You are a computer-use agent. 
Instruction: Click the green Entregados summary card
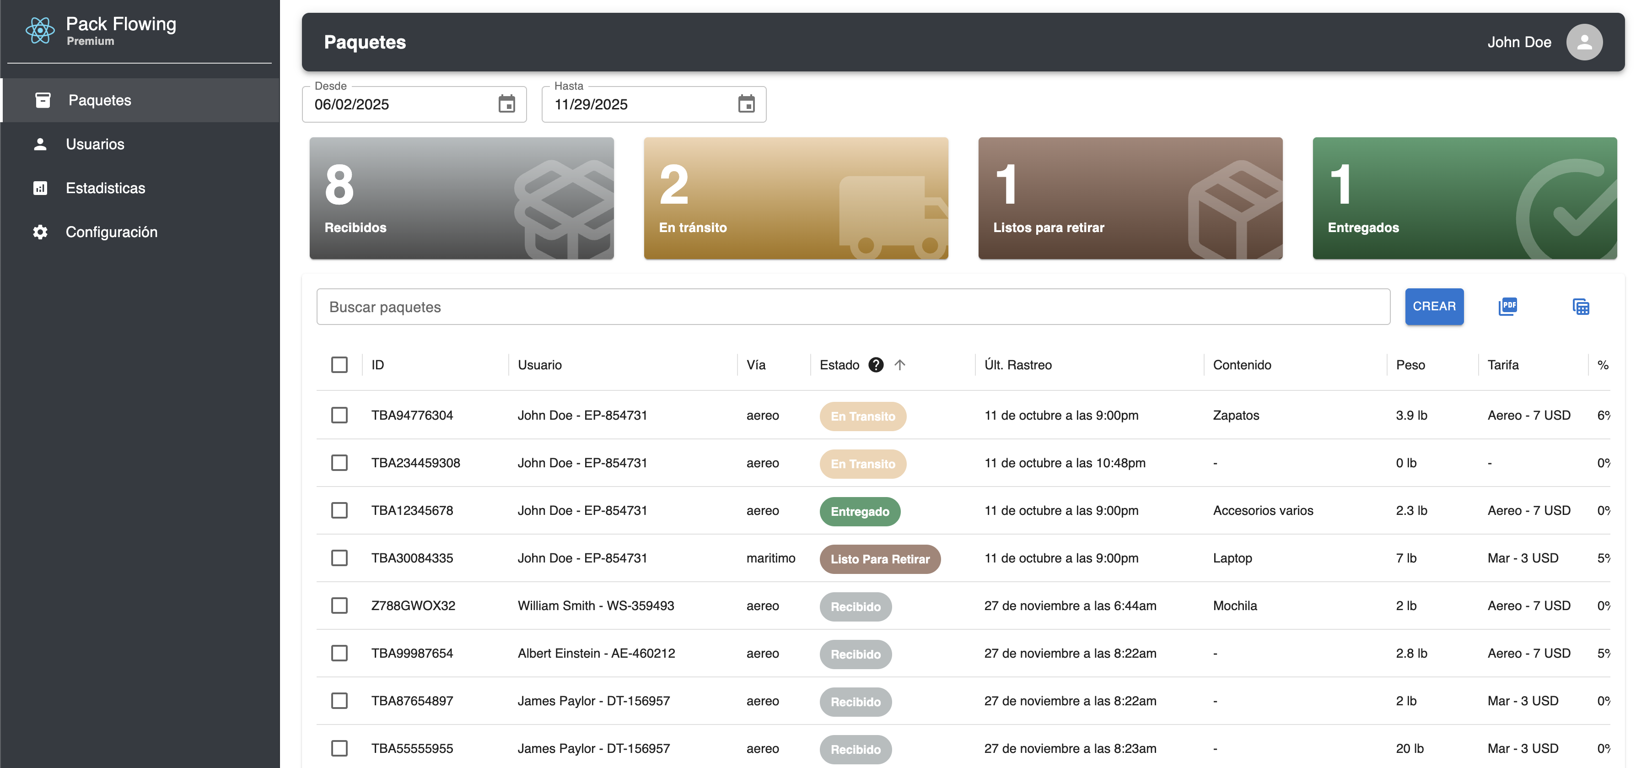(1464, 198)
